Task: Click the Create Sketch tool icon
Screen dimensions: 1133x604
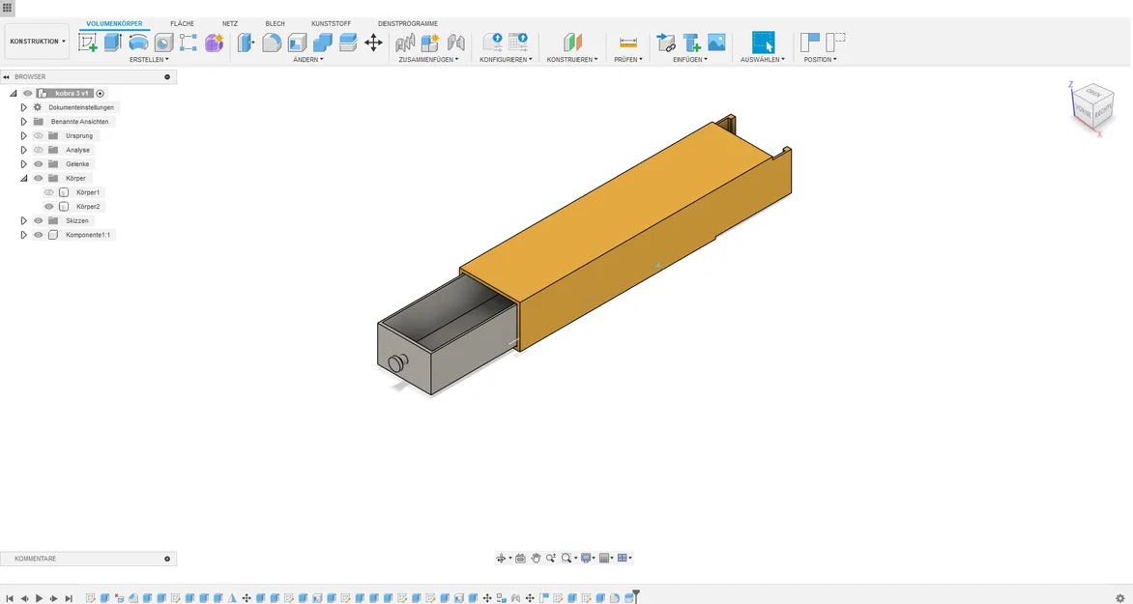Action: tap(88, 43)
